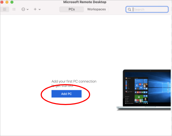172x136 pixels.
Task: Click the 'Add your first PC connection' text
Action: click(74, 81)
